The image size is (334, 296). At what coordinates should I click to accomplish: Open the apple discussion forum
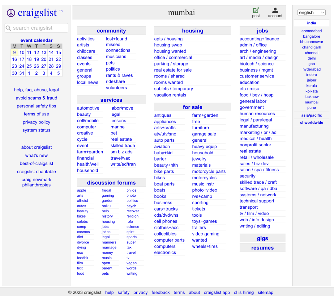point(82,190)
